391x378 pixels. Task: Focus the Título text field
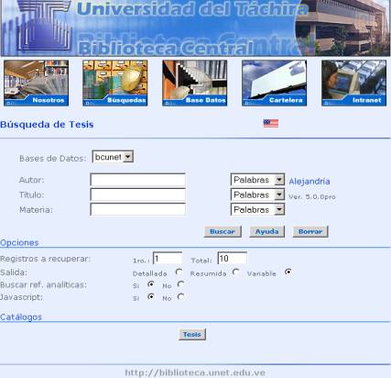tap(137, 195)
